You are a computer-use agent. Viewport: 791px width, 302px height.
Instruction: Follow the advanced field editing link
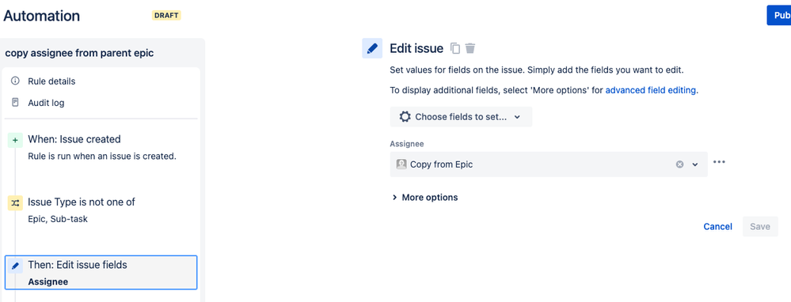point(651,91)
